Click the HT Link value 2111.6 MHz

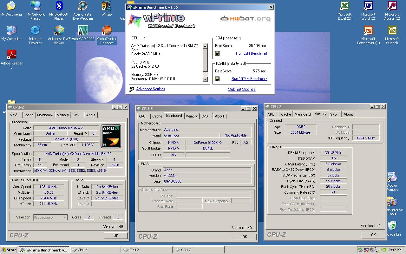(49, 204)
